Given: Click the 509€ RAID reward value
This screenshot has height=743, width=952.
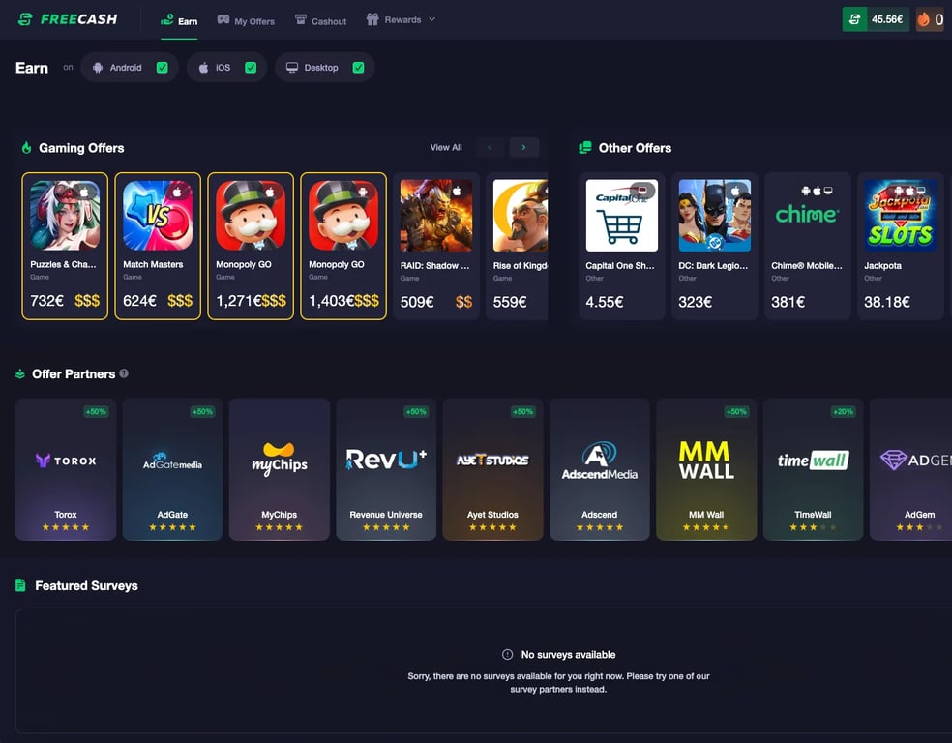Looking at the screenshot, I should 417,302.
